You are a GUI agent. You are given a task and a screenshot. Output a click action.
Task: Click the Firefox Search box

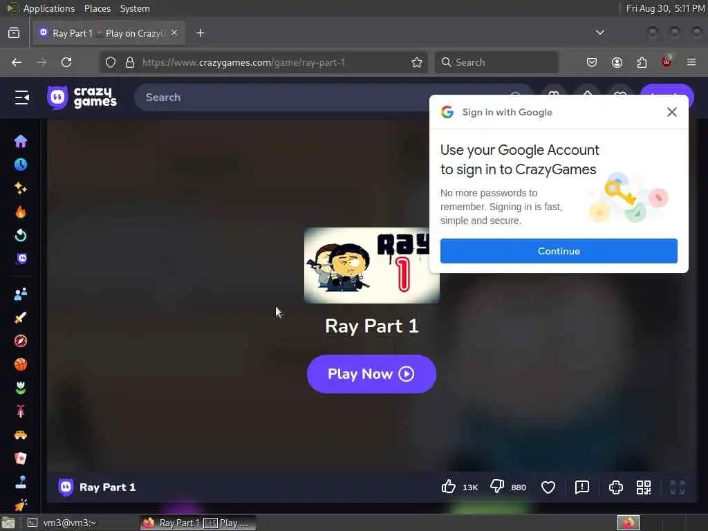point(496,62)
